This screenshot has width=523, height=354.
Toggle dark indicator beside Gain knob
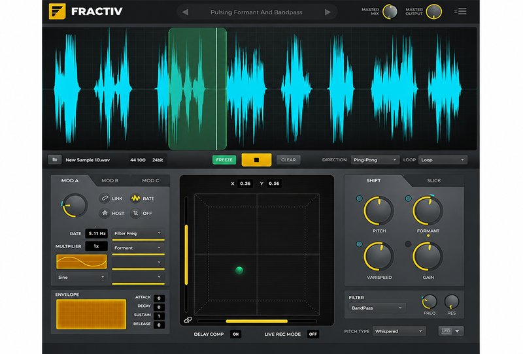pyautogui.click(x=408, y=244)
